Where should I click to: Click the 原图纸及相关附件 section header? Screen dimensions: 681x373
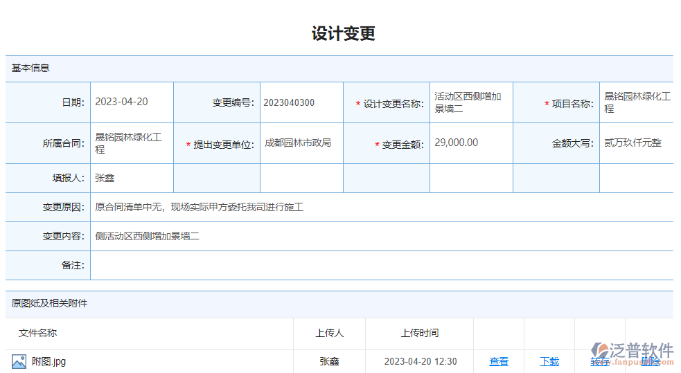[x=339, y=303]
